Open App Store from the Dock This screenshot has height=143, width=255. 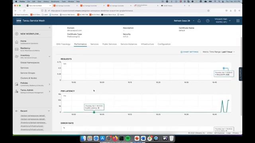pos(102,139)
